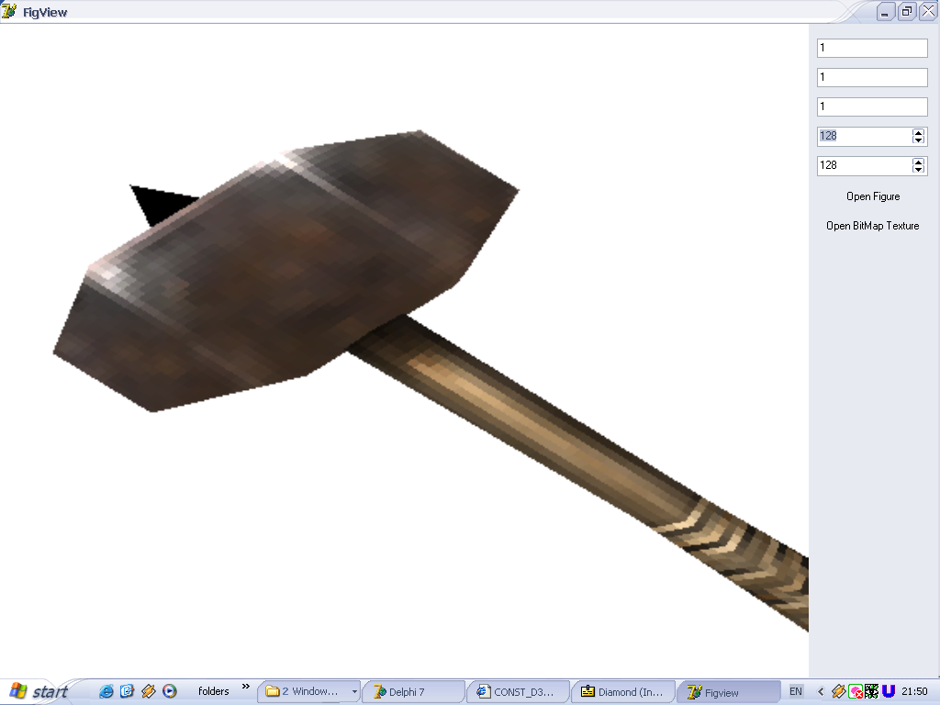Launch Internet Explorer from Quick Launch
The height and width of the screenshot is (705, 940).
tap(106, 691)
